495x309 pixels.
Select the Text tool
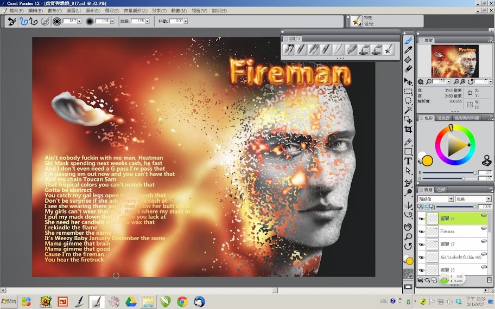tap(408, 161)
